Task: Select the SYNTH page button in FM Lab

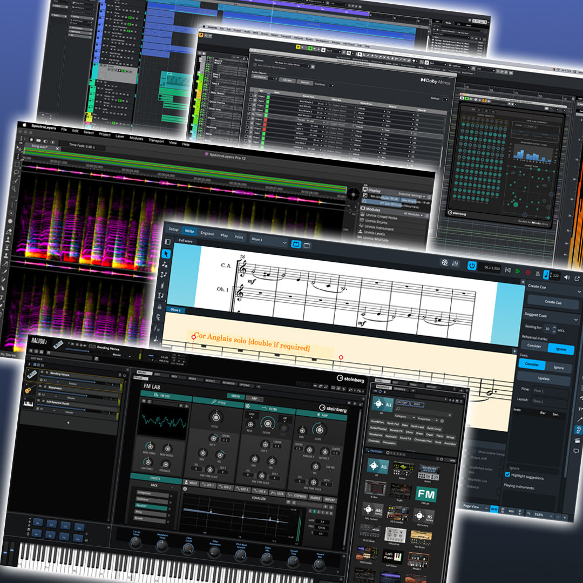Action: pos(235,396)
